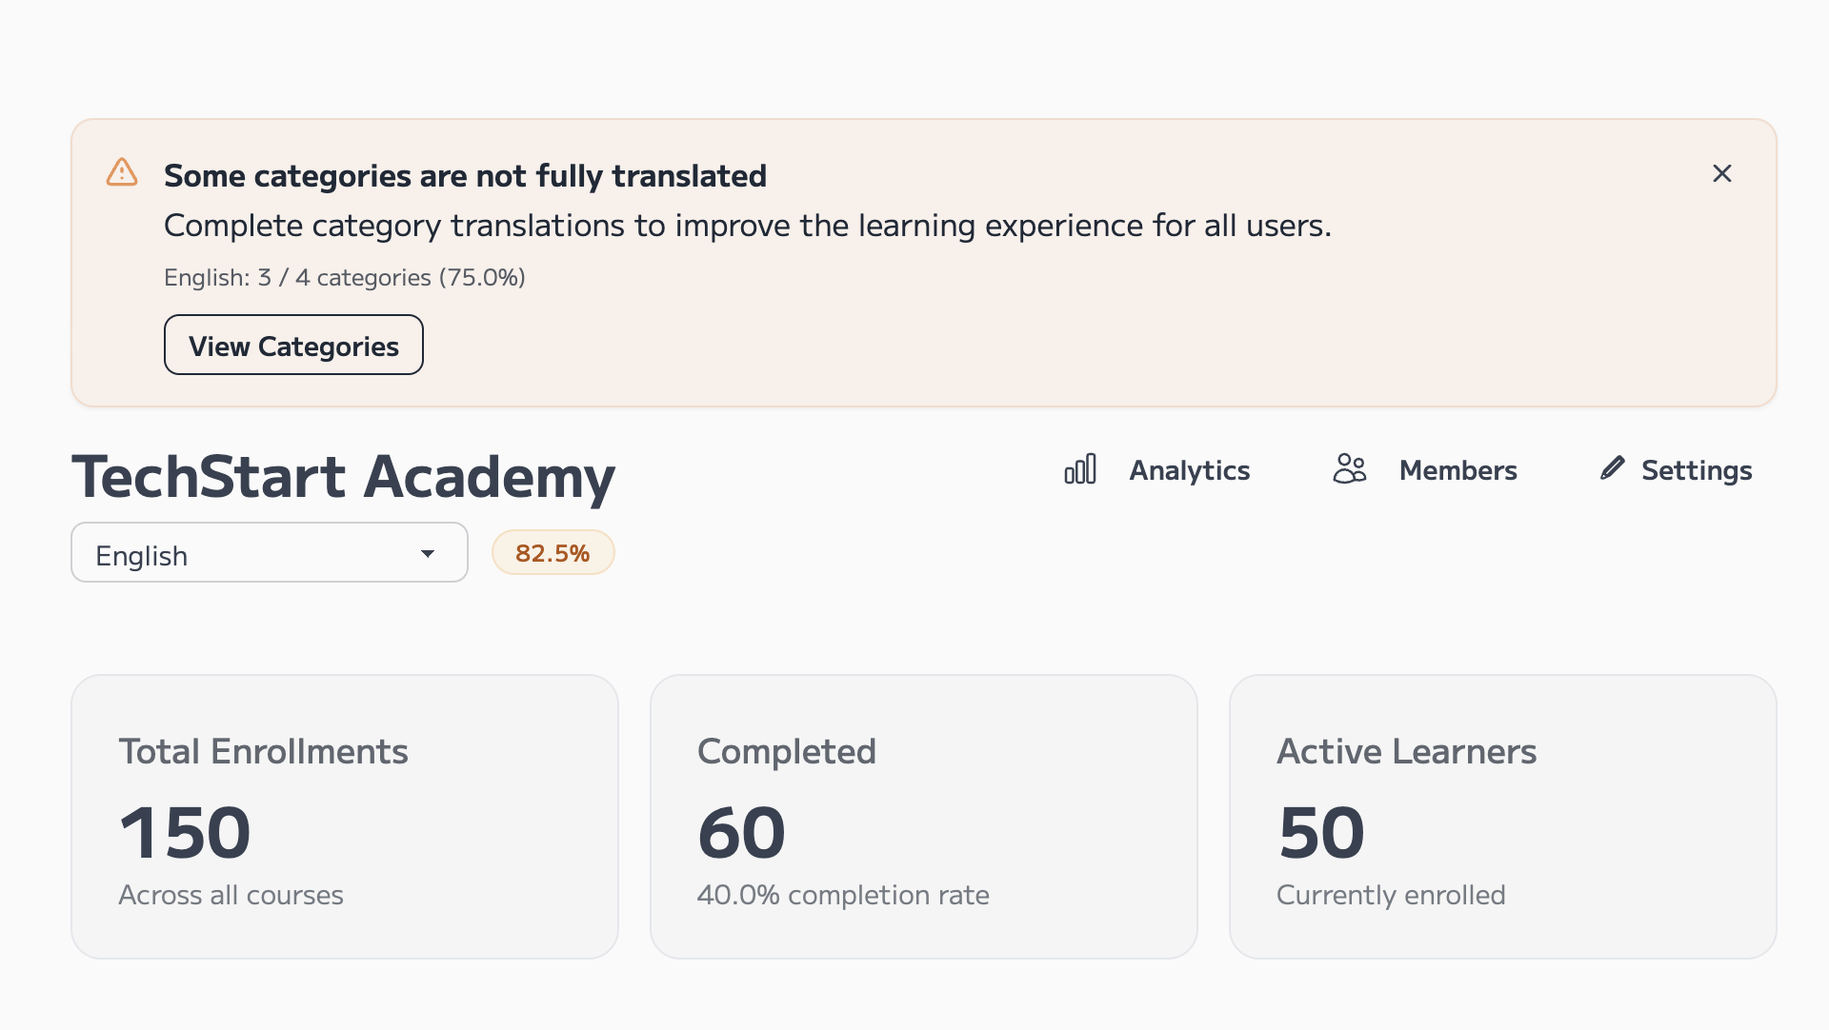The image size is (1829, 1030).
Task: Dismiss the translation warning banner
Action: [1721, 173]
